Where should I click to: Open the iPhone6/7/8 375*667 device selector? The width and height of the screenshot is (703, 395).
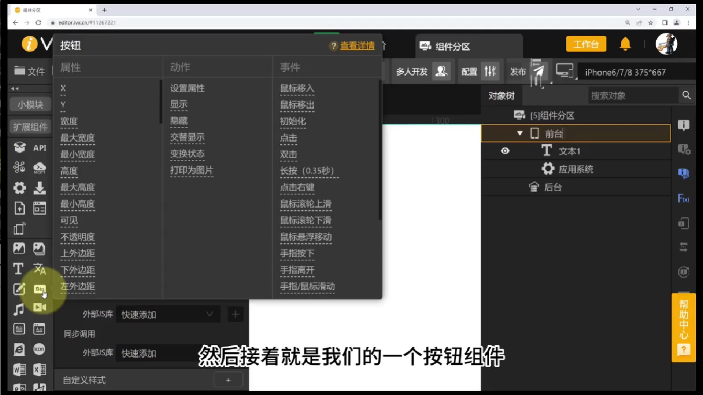[x=636, y=72]
